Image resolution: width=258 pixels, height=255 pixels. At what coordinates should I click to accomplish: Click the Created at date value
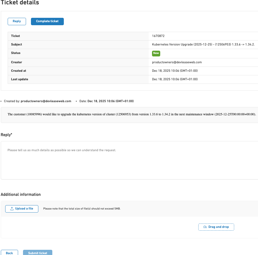175,71
